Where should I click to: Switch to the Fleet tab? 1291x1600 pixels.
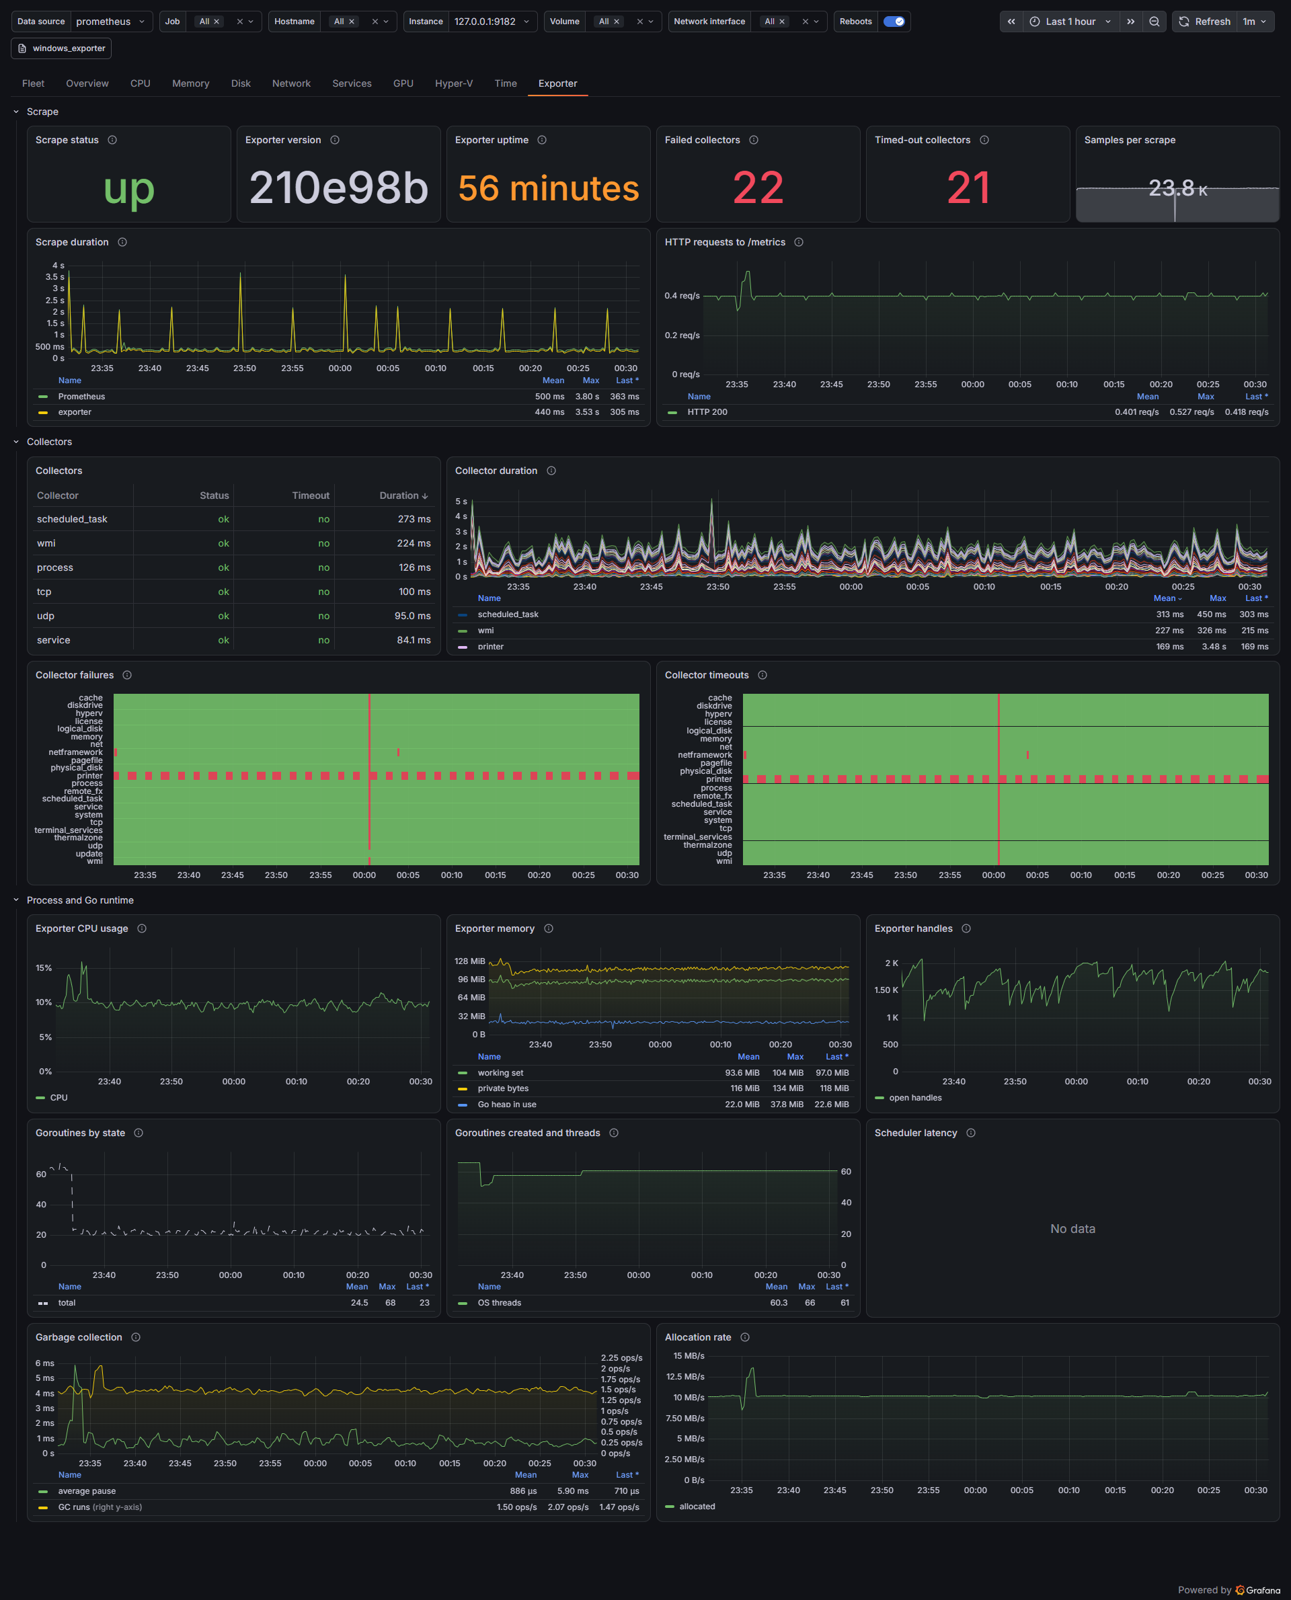pos(34,83)
